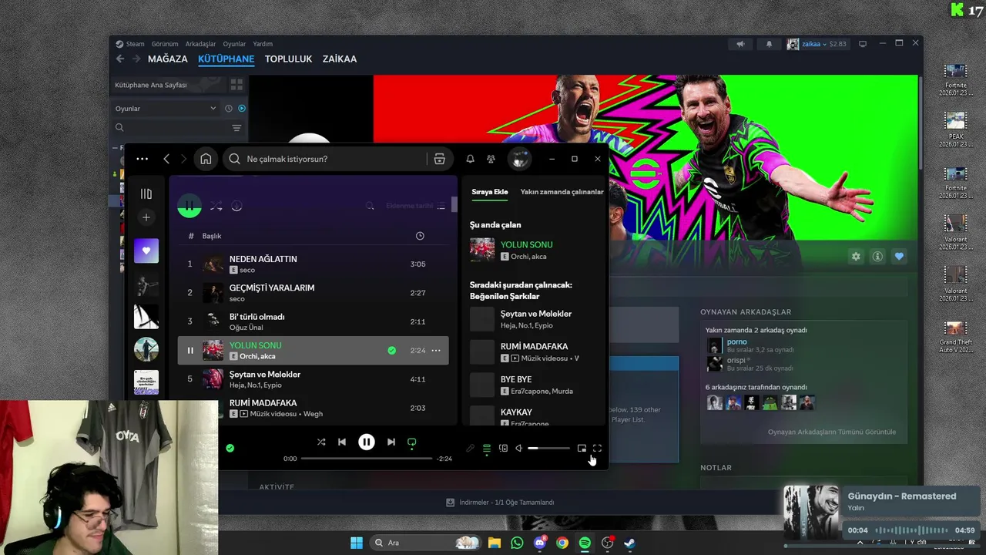This screenshot has width=986, height=555.
Task: Toggle the green repeat button
Action: pyautogui.click(x=412, y=442)
